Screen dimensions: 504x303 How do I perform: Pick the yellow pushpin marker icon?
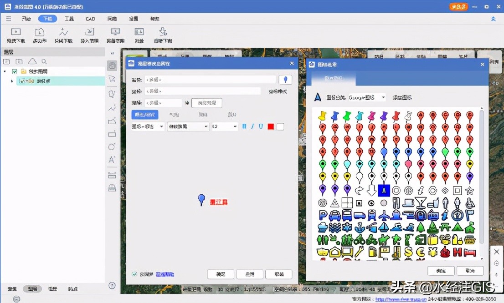point(322,116)
